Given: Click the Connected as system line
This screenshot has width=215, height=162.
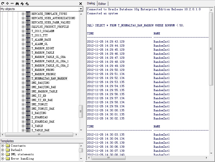Looking at the screenshot, I should coord(102,13).
